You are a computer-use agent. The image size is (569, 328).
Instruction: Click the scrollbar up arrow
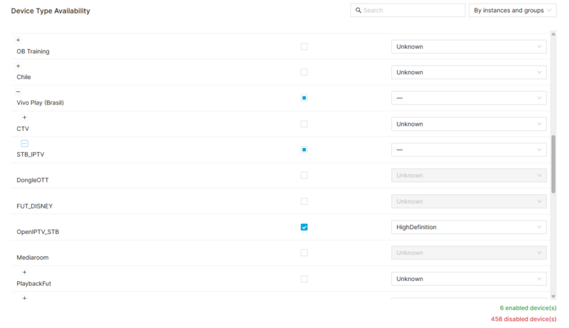point(553,33)
